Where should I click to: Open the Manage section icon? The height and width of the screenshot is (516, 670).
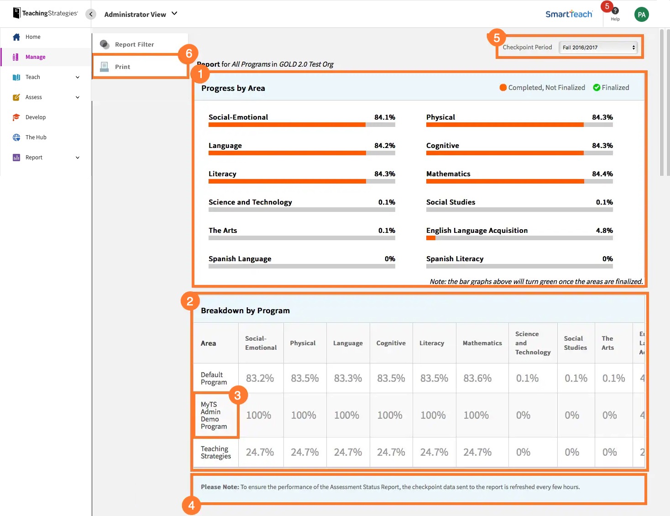16,57
